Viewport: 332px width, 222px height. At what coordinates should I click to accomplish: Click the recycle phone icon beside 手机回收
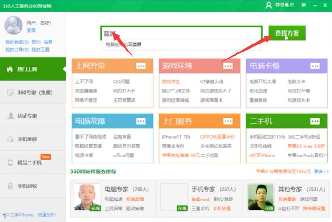click(x=10, y=186)
